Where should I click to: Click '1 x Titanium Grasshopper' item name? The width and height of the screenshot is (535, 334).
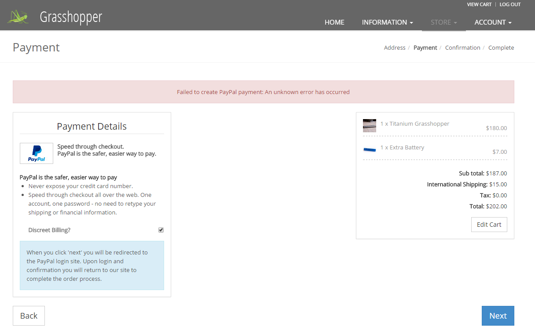[415, 124]
